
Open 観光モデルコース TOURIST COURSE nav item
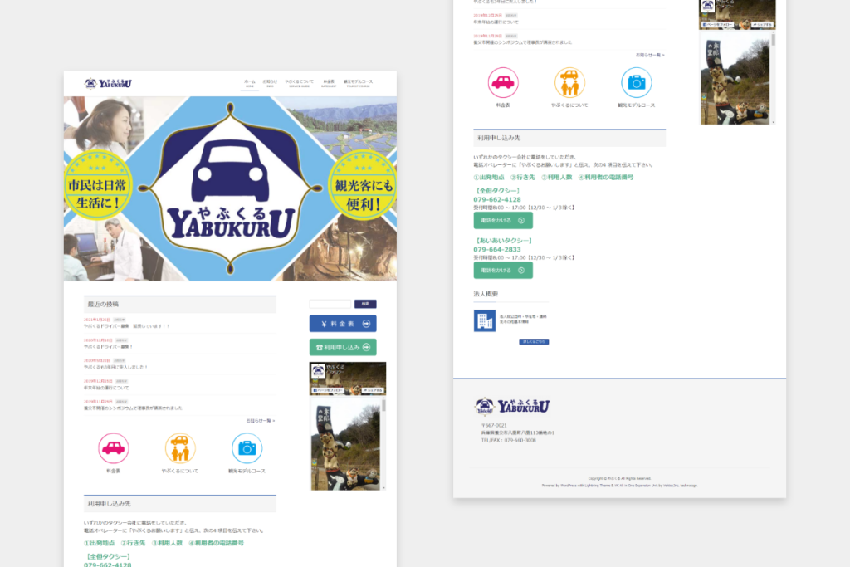pos(359,84)
